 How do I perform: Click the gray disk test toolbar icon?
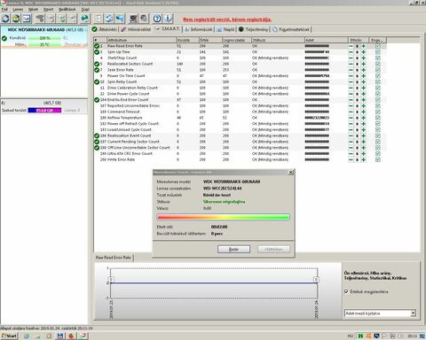[x=40, y=19]
